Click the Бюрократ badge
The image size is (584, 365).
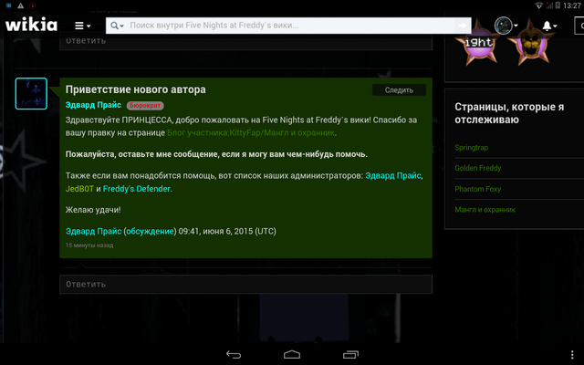tap(145, 106)
